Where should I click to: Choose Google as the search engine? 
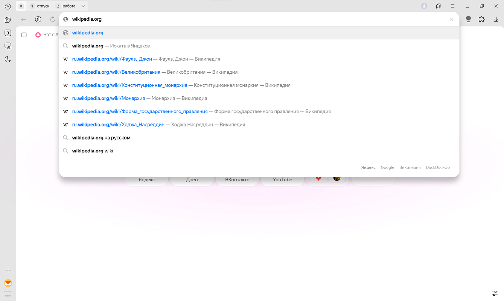[387, 167]
